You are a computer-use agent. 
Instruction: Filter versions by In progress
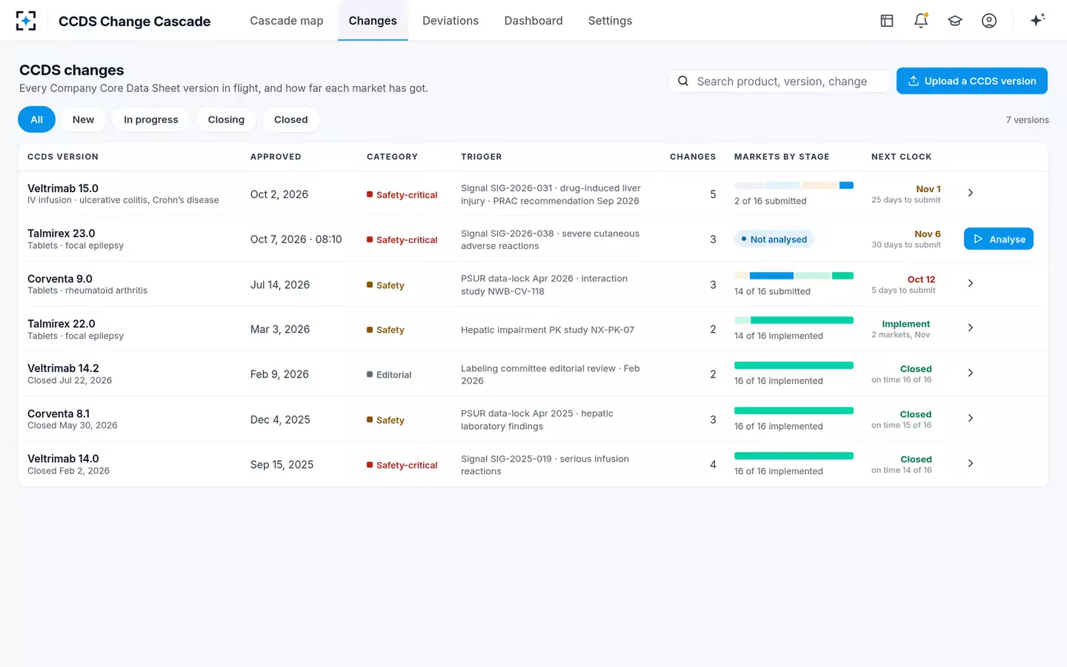[151, 119]
